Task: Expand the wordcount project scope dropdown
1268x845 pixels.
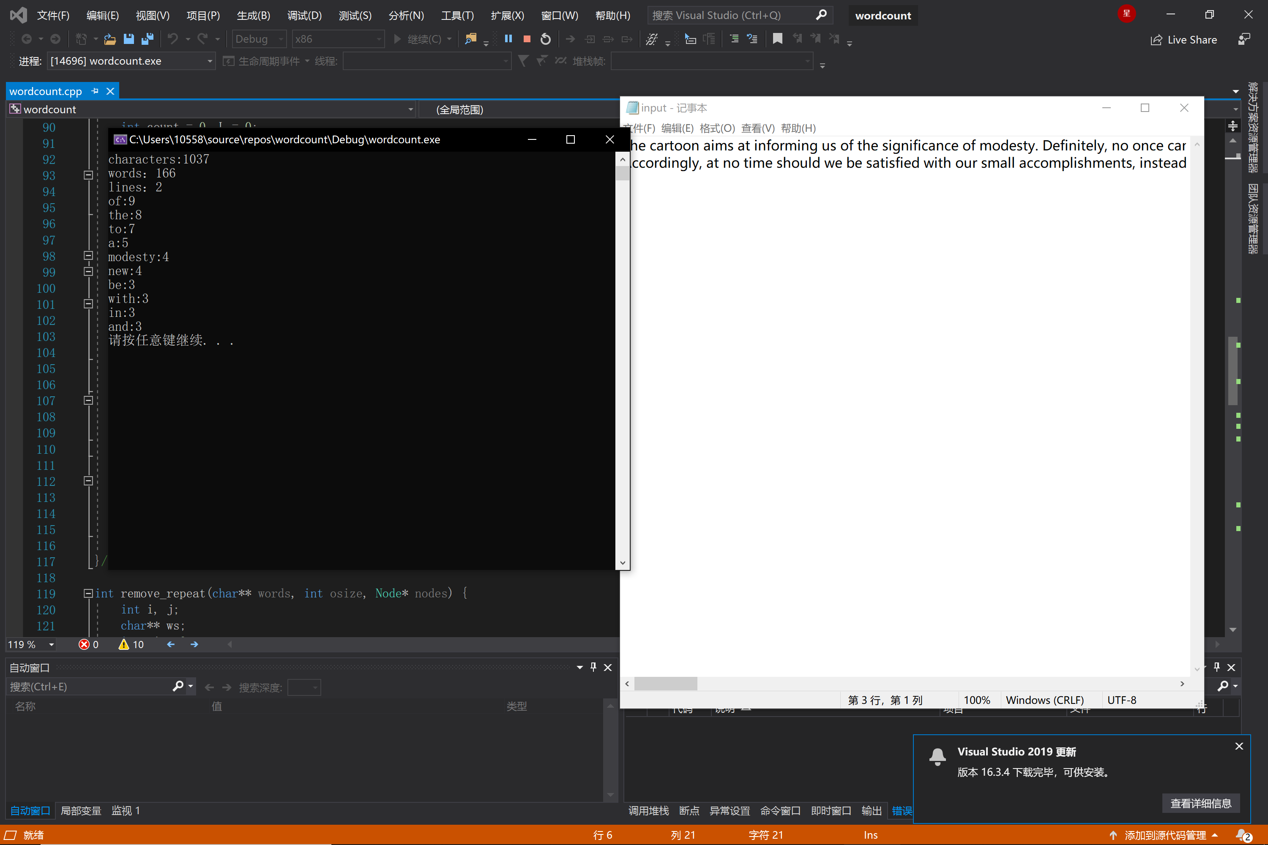Action: pyautogui.click(x=410, y=109)
